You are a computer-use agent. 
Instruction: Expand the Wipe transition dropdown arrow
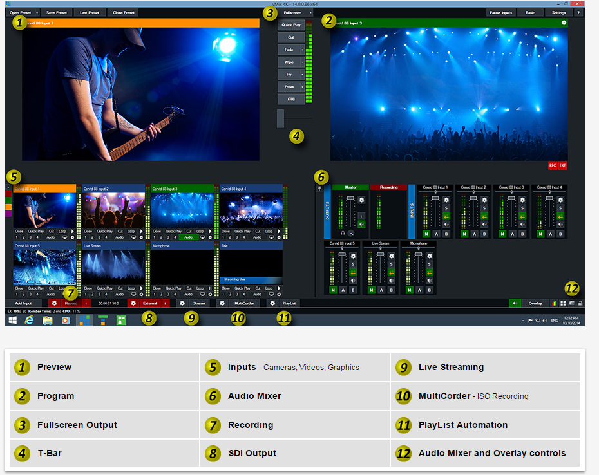pos(303,62)
